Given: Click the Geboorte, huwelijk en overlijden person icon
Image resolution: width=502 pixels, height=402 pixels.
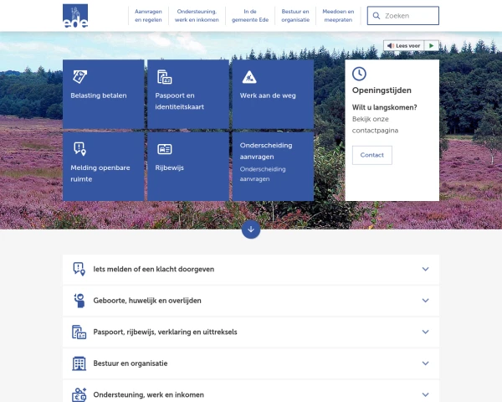Looking at the screenshot, I should click(x=79, y=301).
